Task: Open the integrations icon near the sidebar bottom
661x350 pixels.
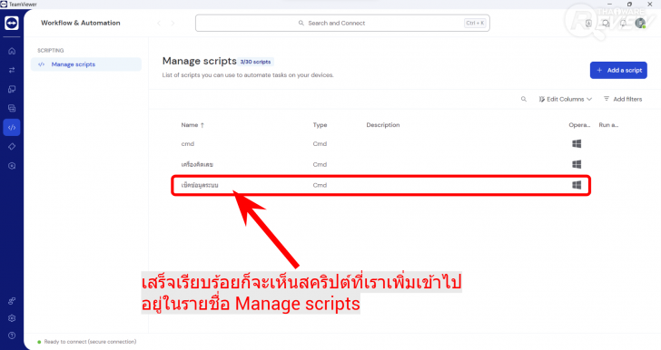Action: [x=12, y=301]
